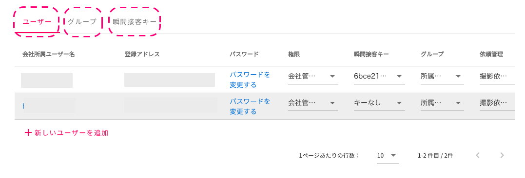
Task: Open the second row's 撮影依頼 dropdown
Action: point(497,103)
